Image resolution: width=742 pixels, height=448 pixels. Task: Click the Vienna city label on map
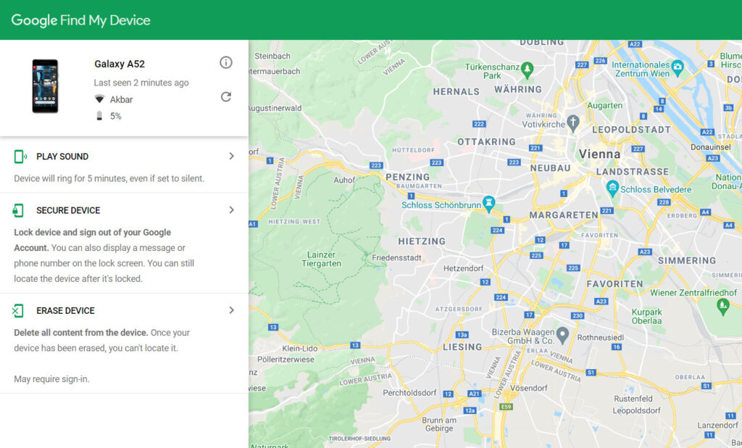pyautogui.click(x=599, y=154)
